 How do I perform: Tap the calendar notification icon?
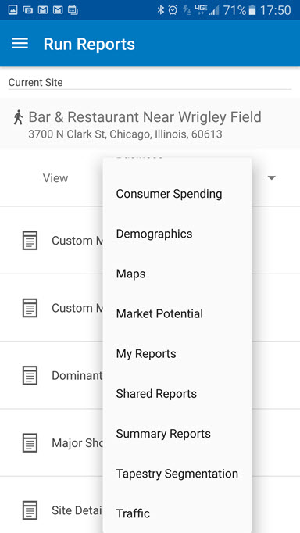[x=73, y=10]
